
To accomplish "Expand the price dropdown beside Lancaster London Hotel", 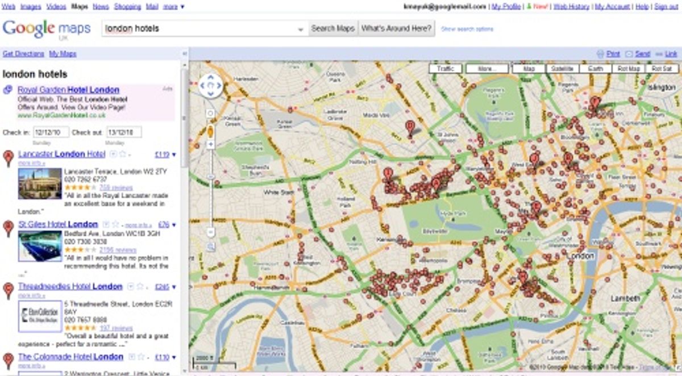I will click(x=173, y=154).
